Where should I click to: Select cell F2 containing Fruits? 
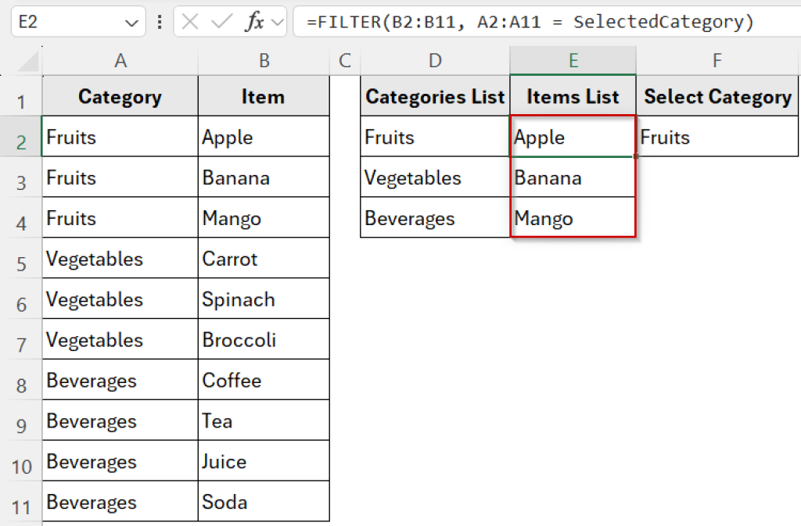(717, 137)
